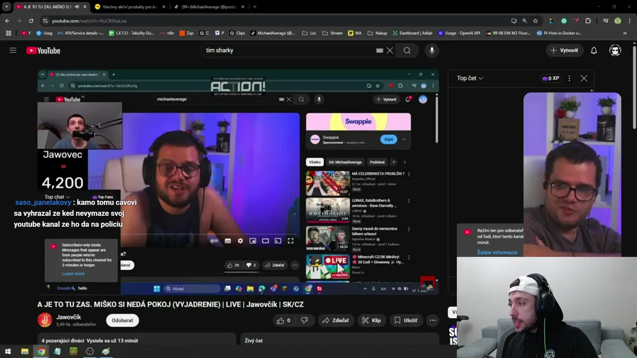Open chat more options three-dot menu
Screen dimensions: 637x358
pos(569,78)
